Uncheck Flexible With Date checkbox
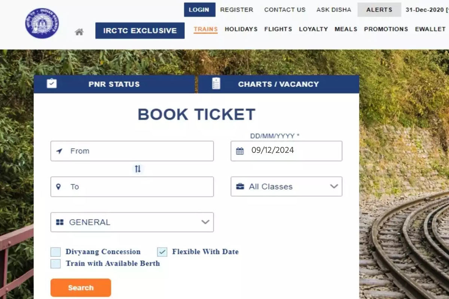 tap(162, 252)
